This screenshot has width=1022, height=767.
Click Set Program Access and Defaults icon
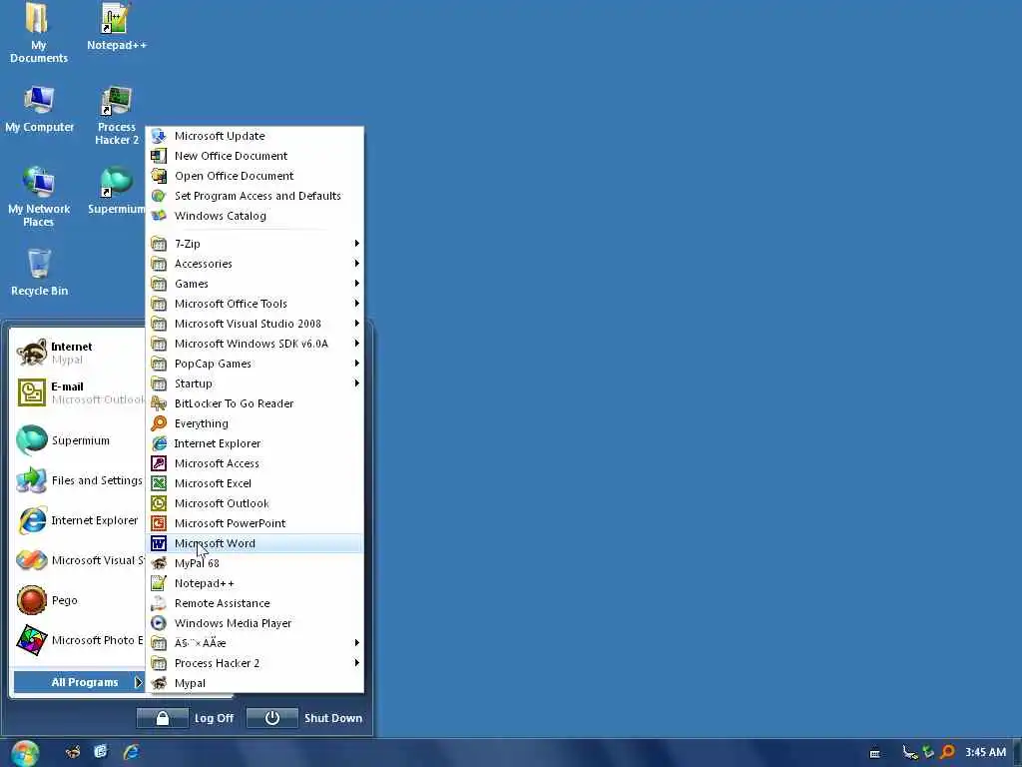point(159,196)
